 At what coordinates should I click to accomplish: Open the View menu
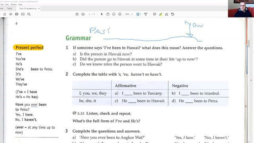coord(7,4)
